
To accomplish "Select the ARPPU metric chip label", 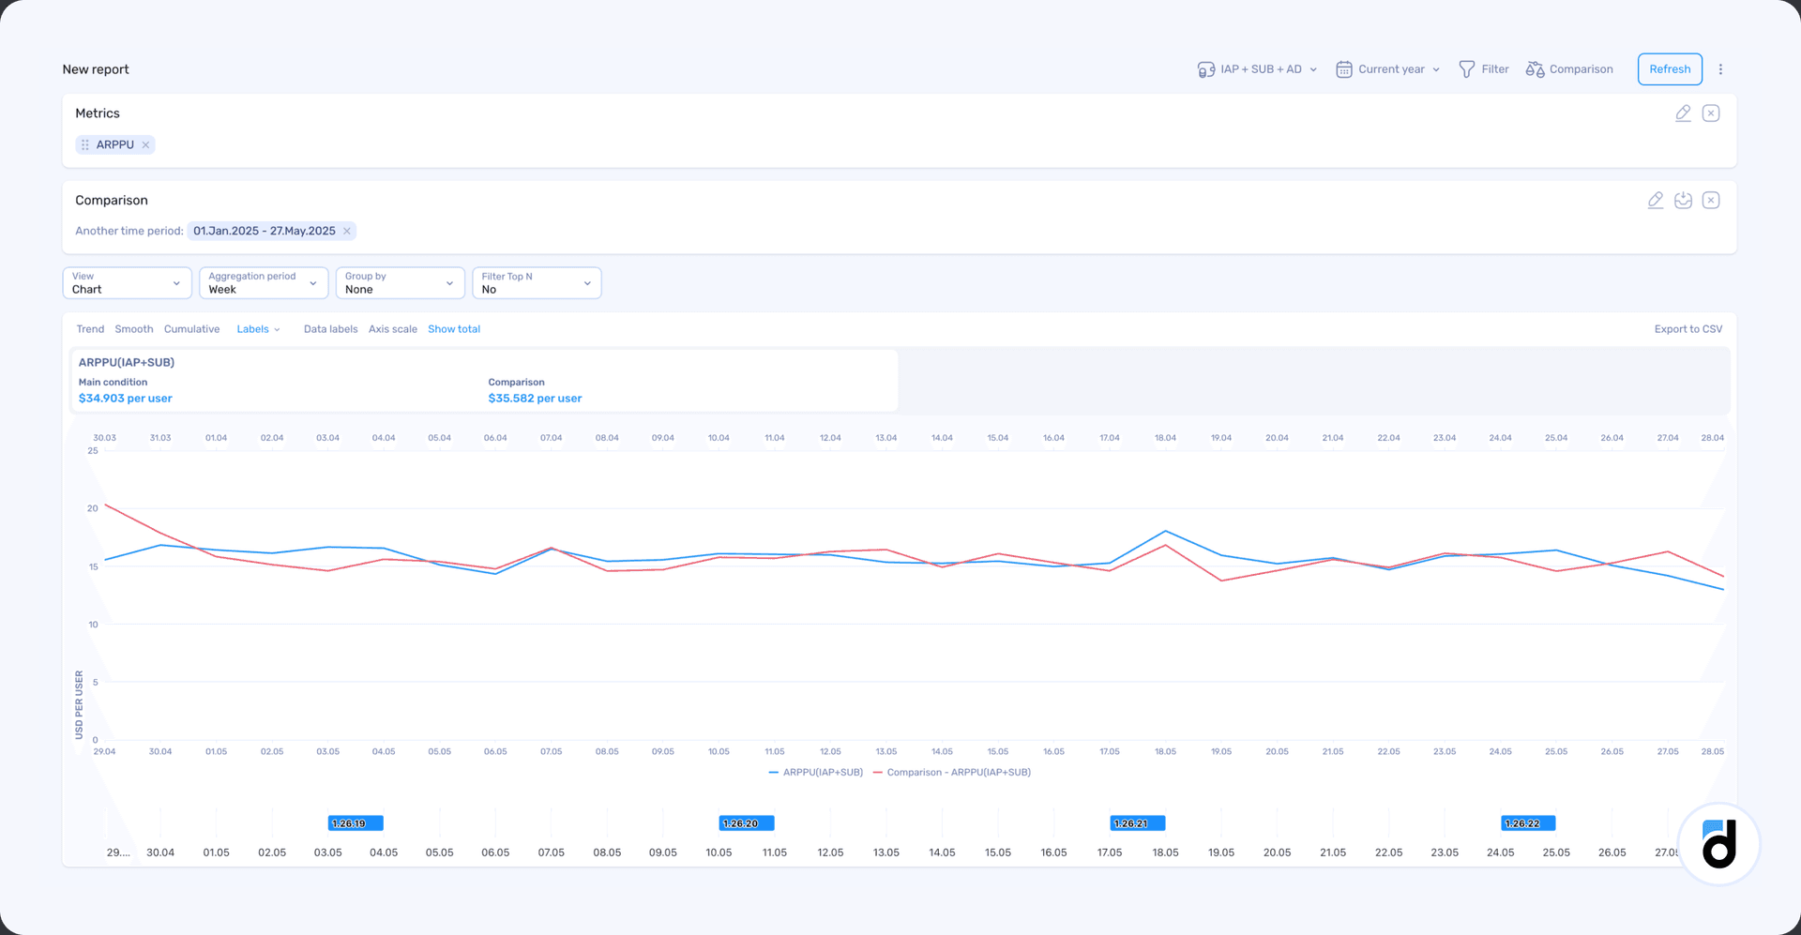I will pyautogui.click(x=115, y=144).
